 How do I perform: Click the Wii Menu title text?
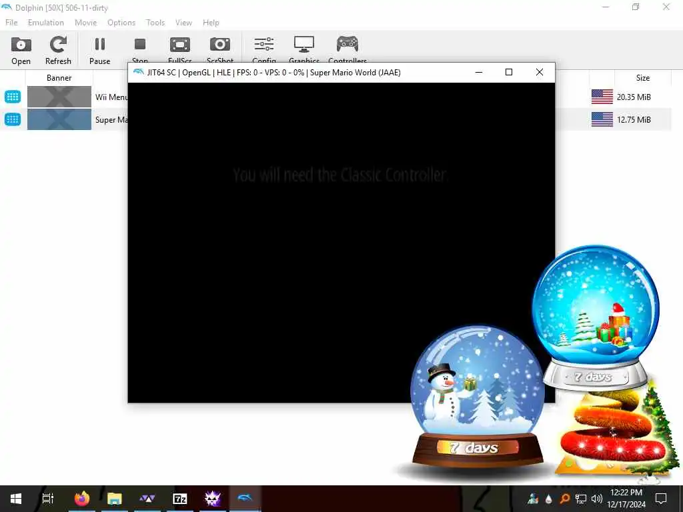pyautogui.click(x=111, y=97)
